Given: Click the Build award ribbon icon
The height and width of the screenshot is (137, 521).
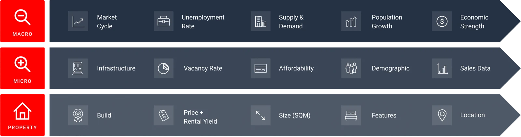Looking at the screenshot, I should point(78,115).
